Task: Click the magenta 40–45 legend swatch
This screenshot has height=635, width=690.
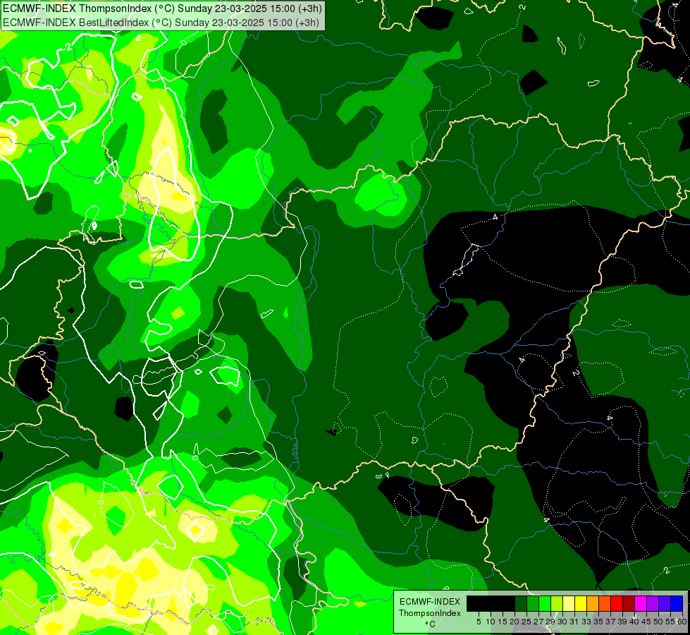Action: tap(640, 603)
